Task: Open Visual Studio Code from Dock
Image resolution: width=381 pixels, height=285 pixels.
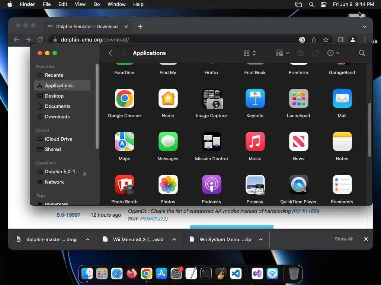Action: (236, 274)
